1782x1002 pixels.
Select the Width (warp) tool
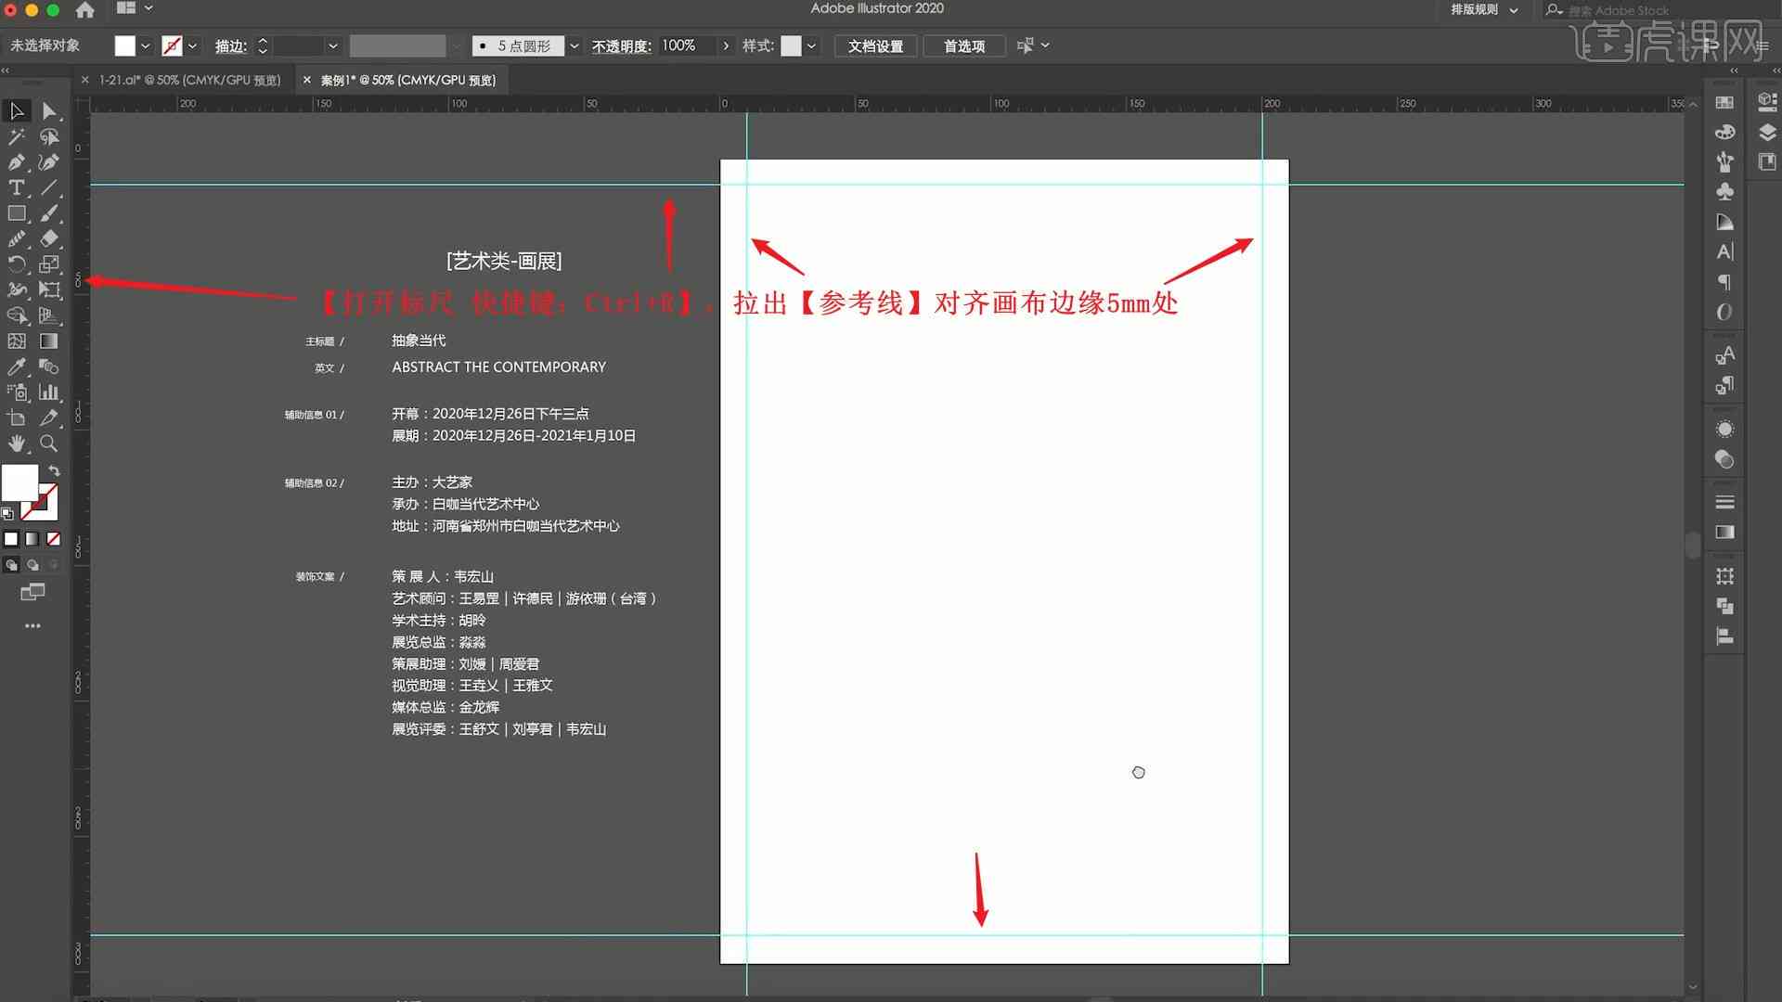(x=17, y=289)
